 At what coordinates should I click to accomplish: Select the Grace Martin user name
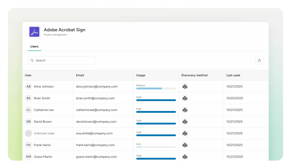coord(43,157)
